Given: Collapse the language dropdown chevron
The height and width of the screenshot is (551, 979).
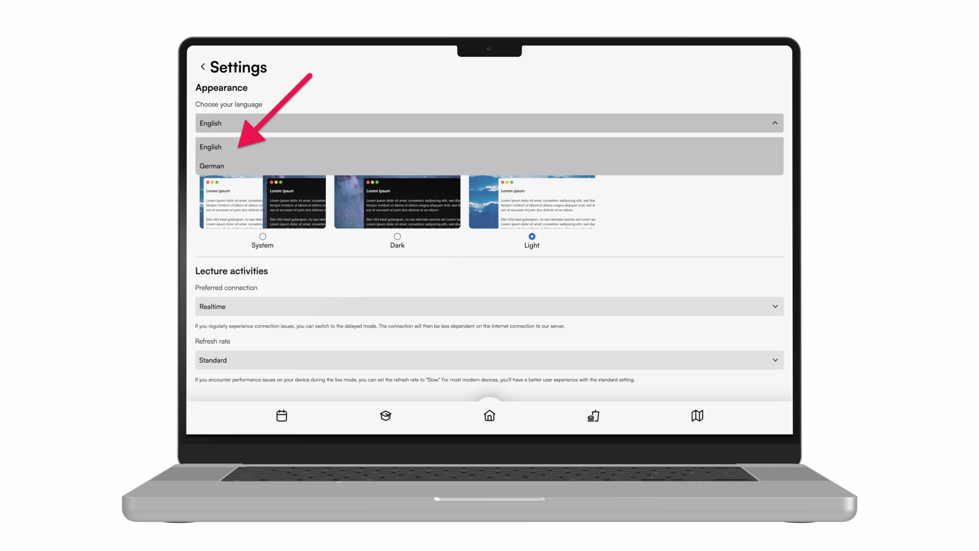Looking at the screenshot, I should pos(775,123).
